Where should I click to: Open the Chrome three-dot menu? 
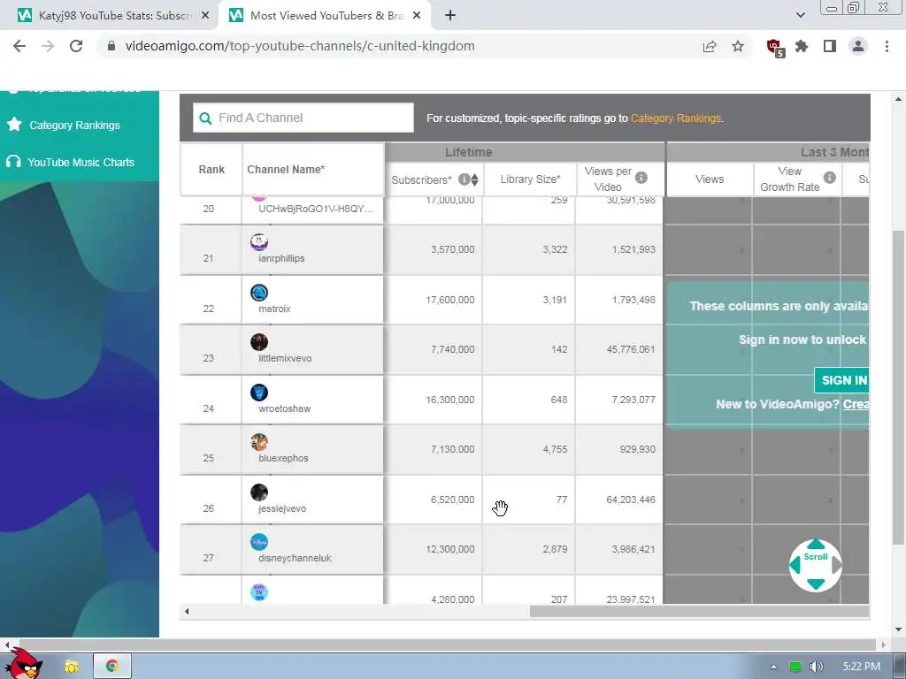pyautogui.click(x=887, y=46)
